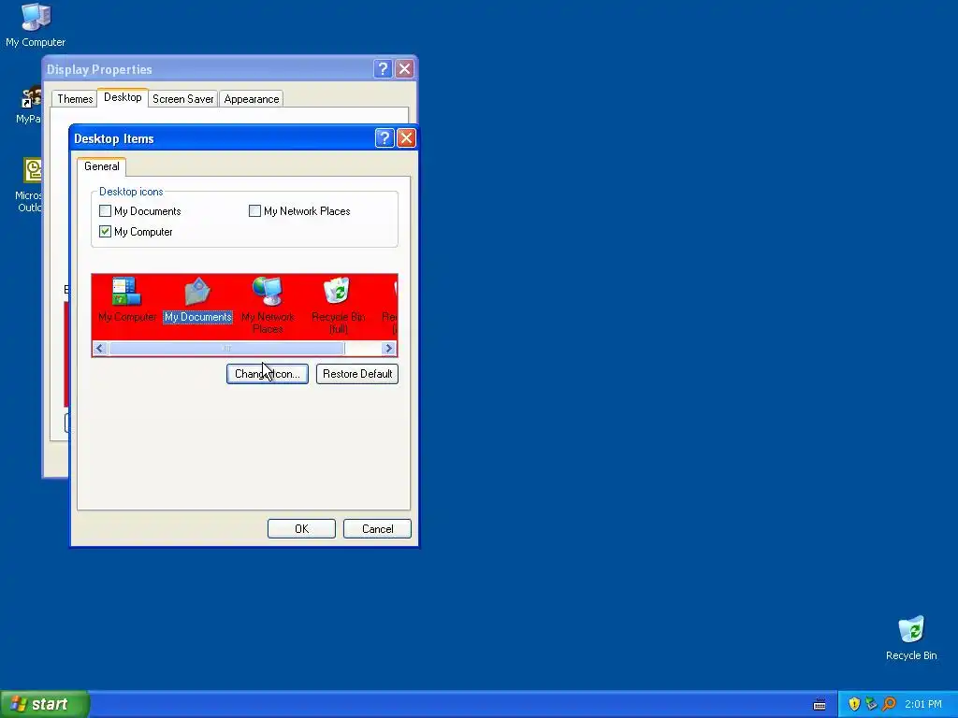Select the My Documents icon in the list
The height and width of the screenshot is (718, 958).
point(198,300)
